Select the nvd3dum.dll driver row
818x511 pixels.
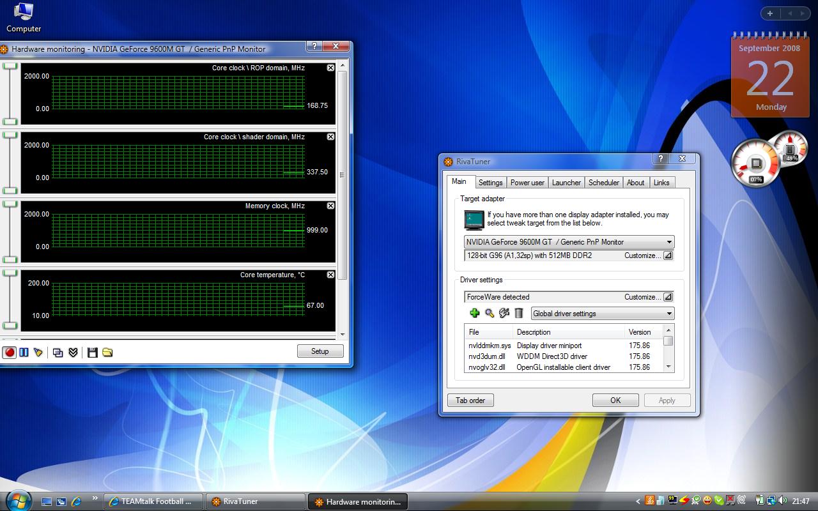[x=564, y=356]
